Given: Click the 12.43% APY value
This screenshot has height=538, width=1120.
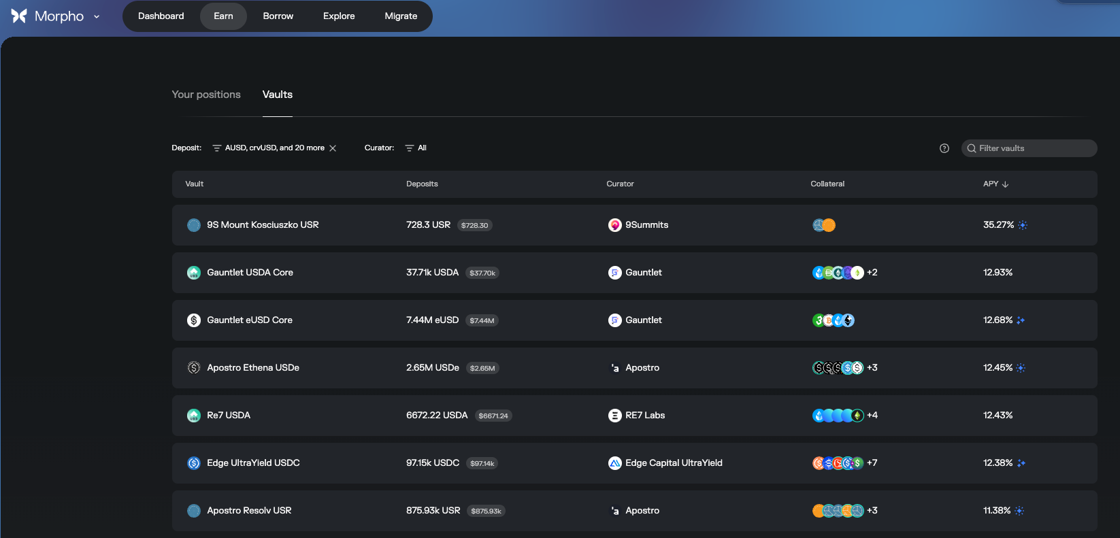Looking at the screenshot, I should (x=998, y=416).
